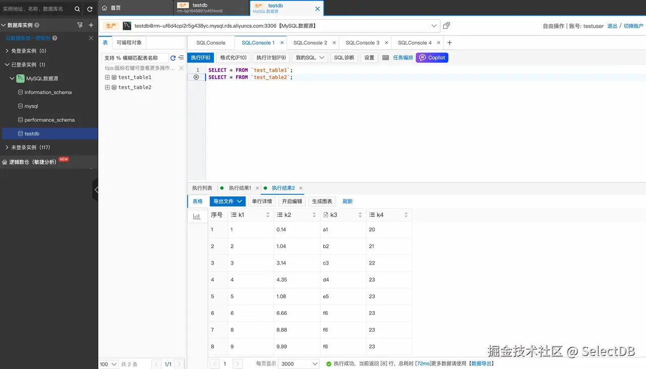Screen dimensions: 646x369
Task: Click the 开启编辑 button
Action: coord(292,201)
